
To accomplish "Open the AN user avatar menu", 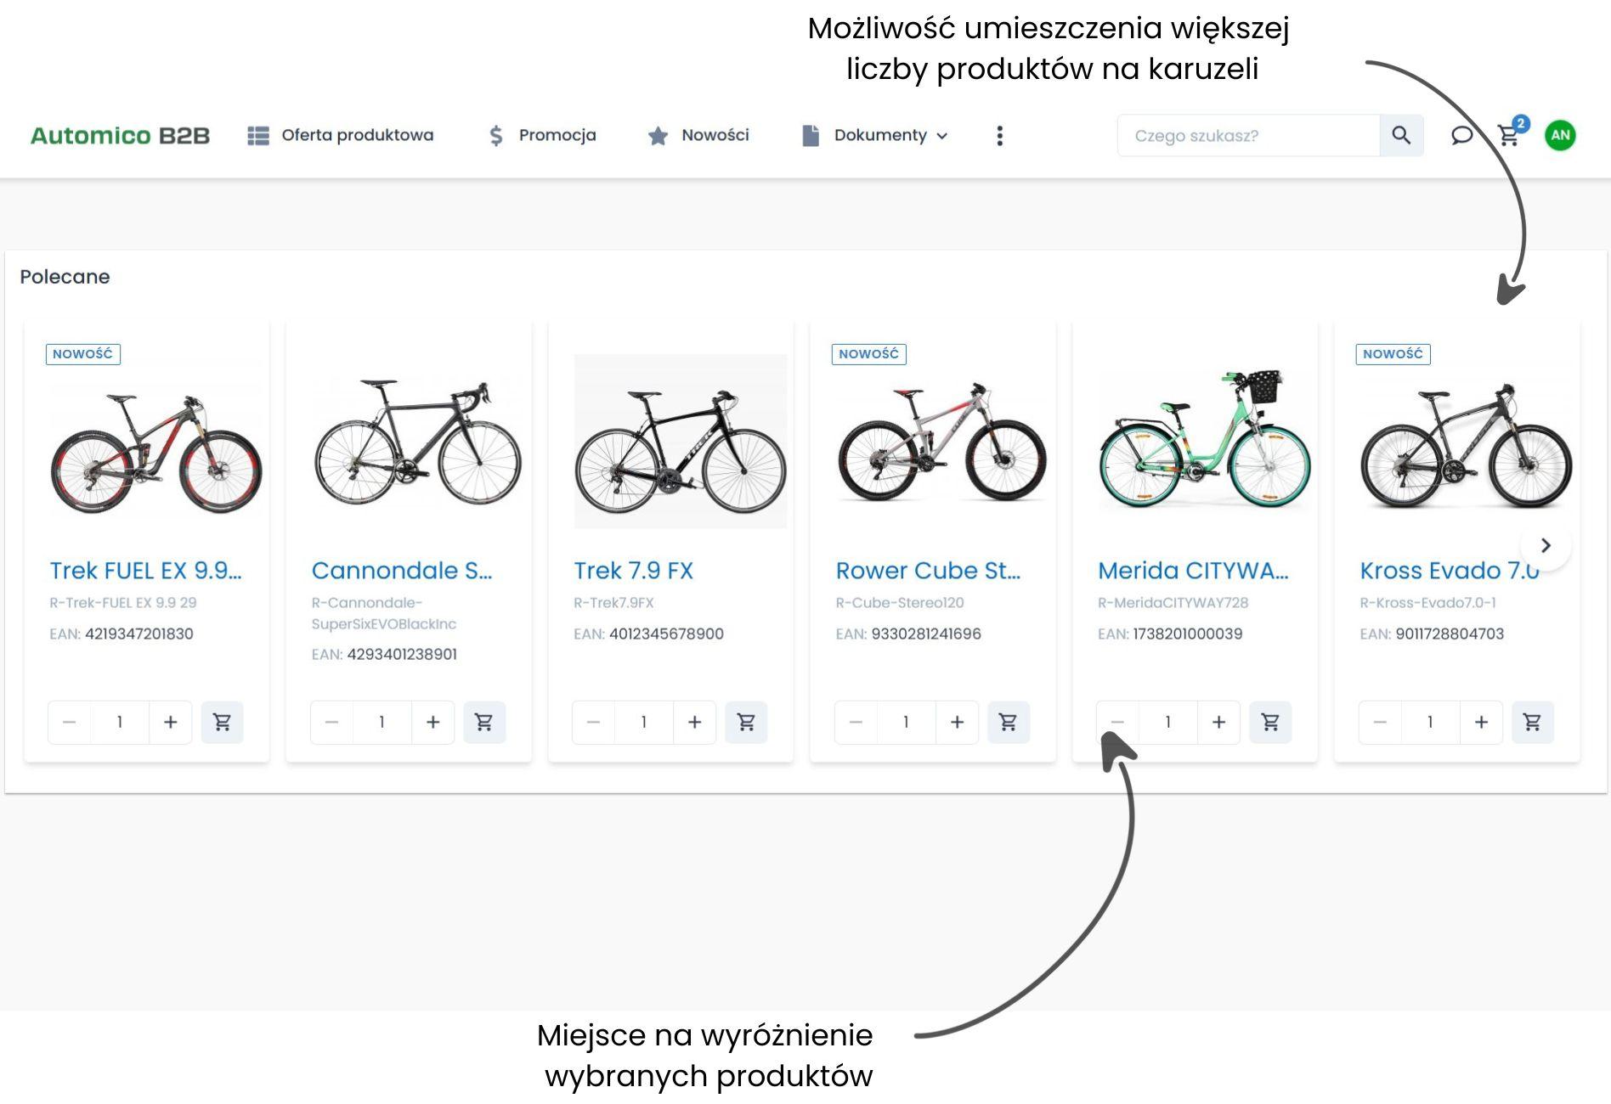I will point(1559,136).
